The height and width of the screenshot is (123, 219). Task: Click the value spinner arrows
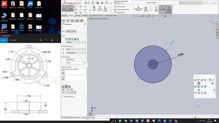(85, 63)
